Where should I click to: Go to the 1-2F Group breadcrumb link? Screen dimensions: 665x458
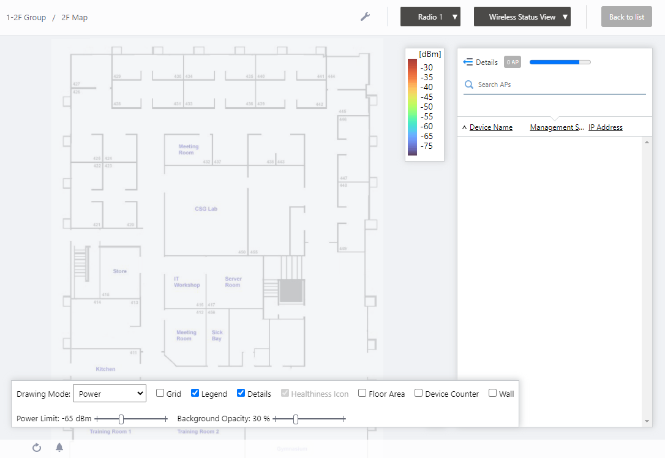[x=26, y=17]
